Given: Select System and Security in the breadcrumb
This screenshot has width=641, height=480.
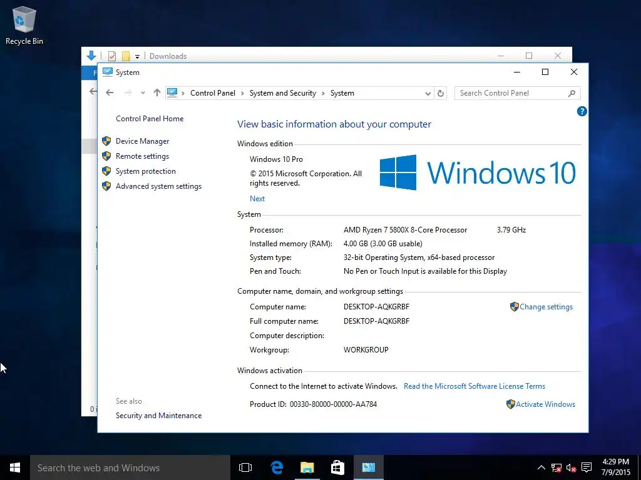Looking at the screenshot, I should pos(283,93).
